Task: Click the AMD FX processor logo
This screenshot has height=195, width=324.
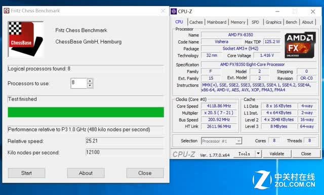Action: point(300,45)
